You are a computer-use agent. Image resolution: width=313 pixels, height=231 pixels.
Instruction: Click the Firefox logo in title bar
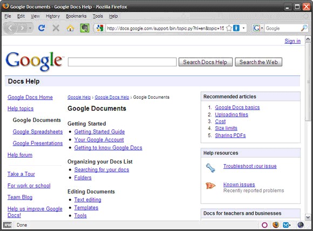click(x=5, y=6)
